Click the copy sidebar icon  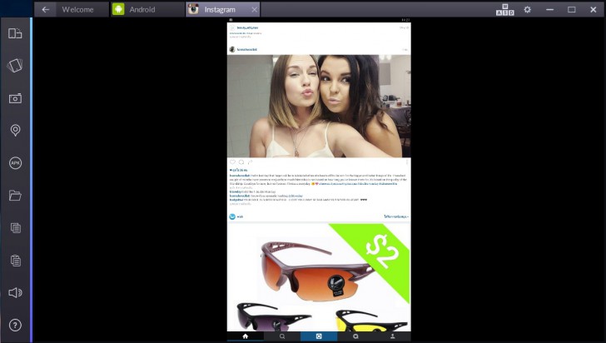15,228
